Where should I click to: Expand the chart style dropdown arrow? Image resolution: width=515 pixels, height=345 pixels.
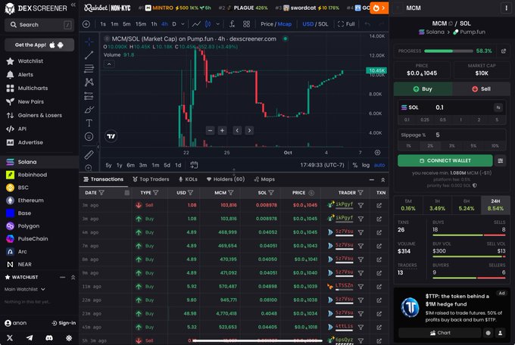tap(218, 24)
